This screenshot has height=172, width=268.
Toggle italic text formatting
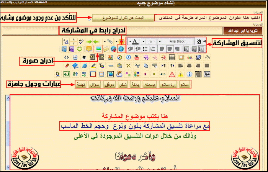pos(194,49)
